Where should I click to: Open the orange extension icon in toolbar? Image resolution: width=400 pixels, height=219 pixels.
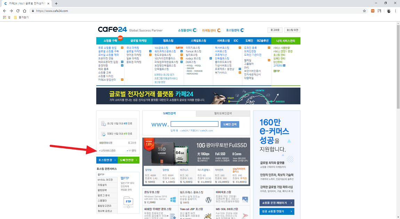(x=373, y=11)
